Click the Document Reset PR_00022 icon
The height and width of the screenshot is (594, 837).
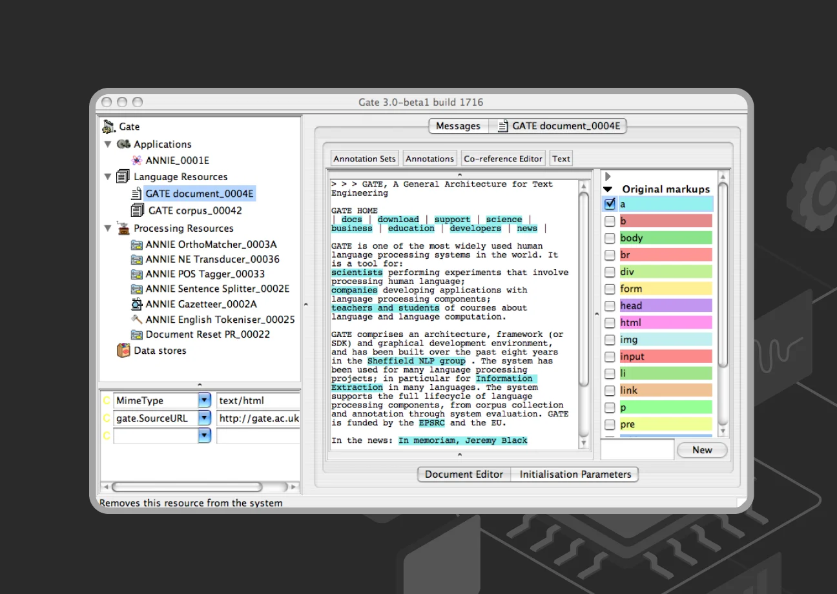click(136, 334)
